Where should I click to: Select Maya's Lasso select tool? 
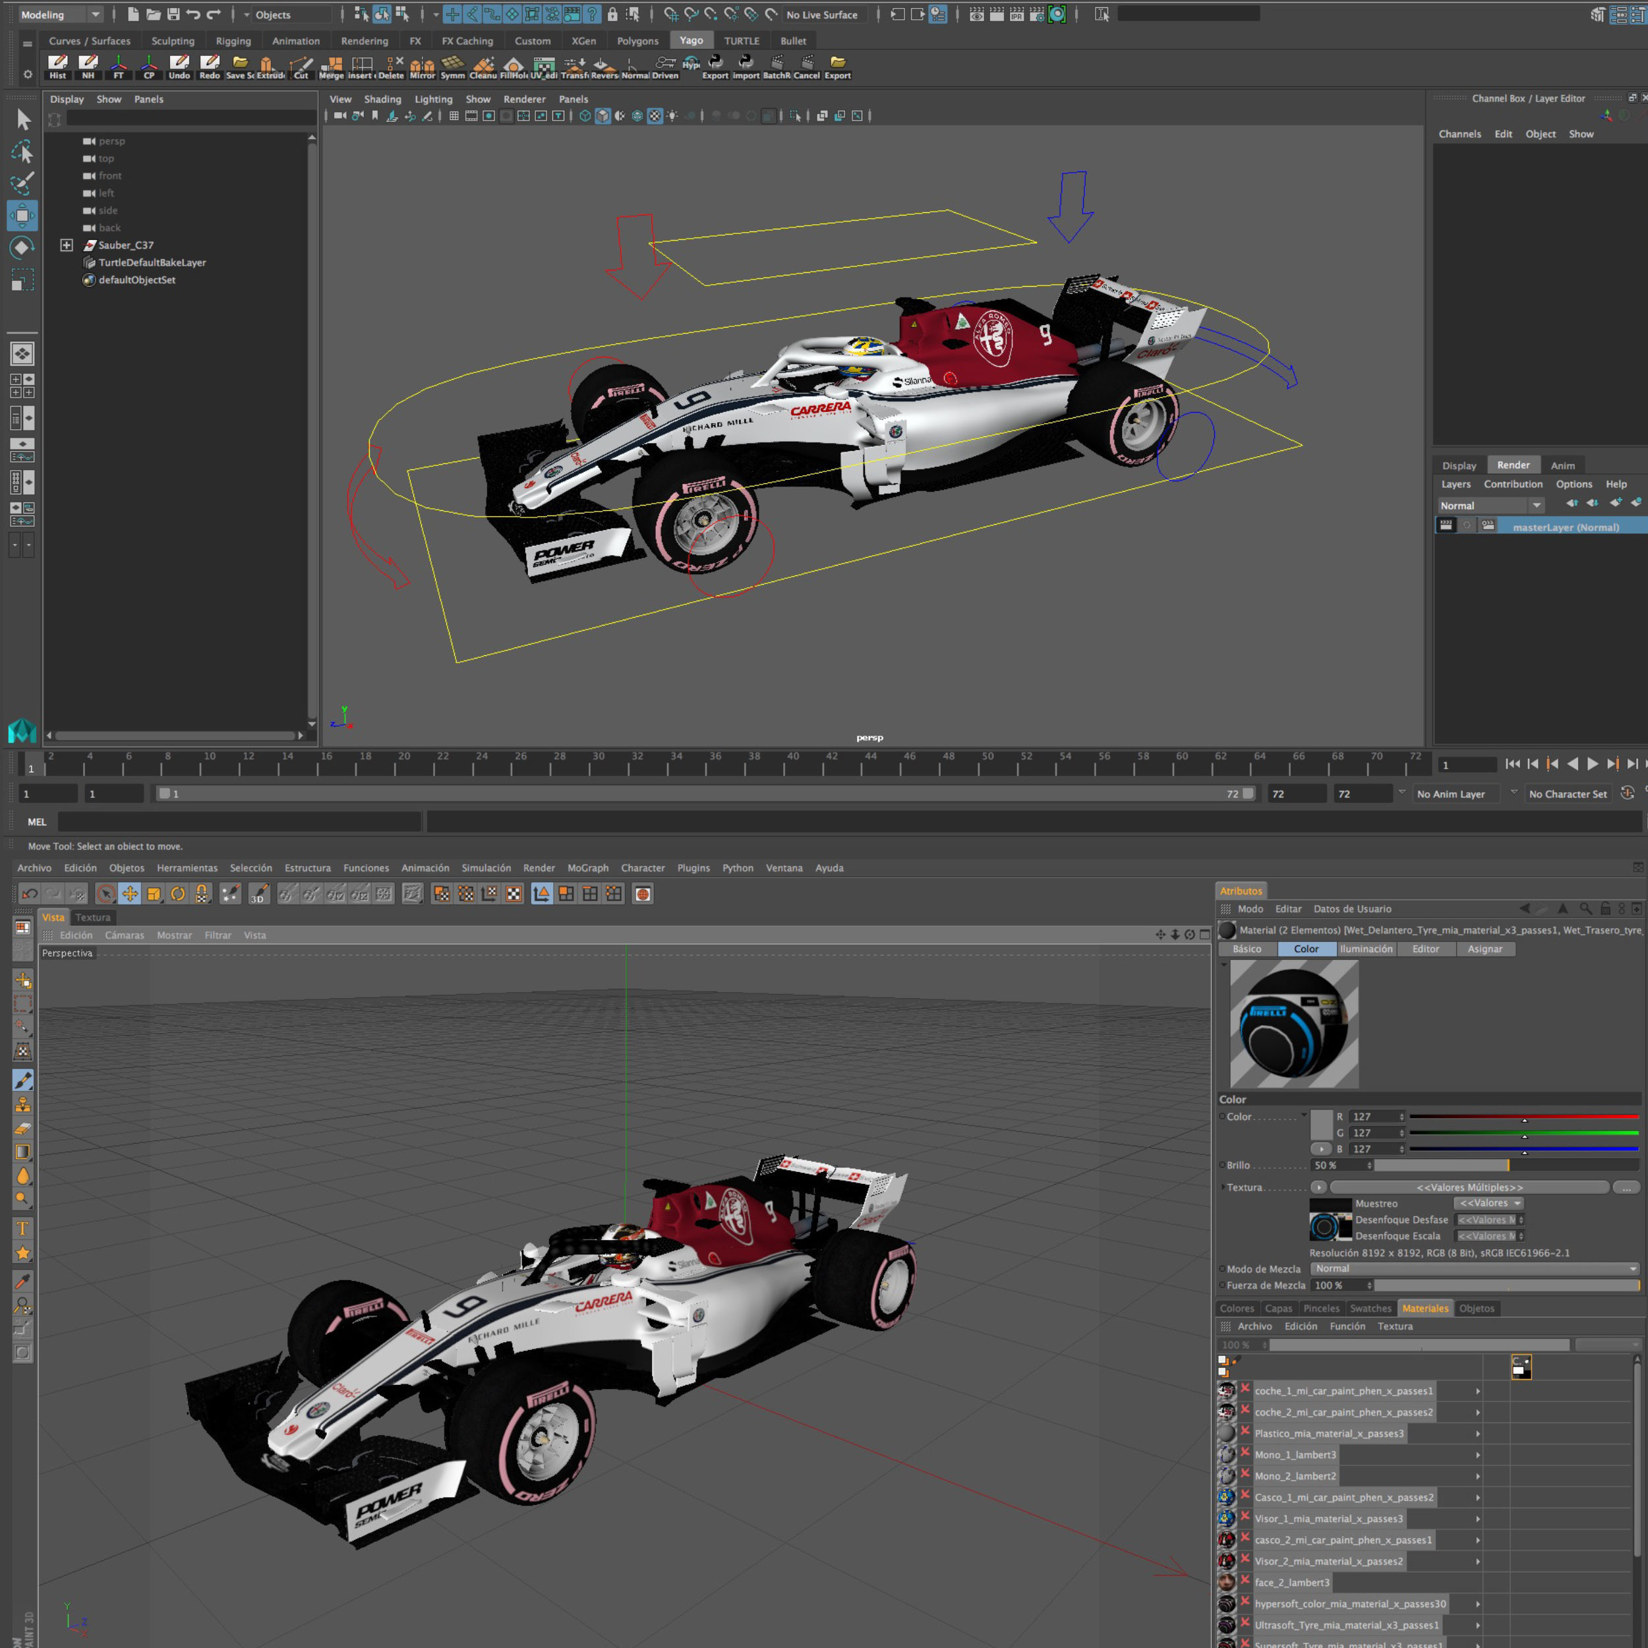(x=23, y=151)
